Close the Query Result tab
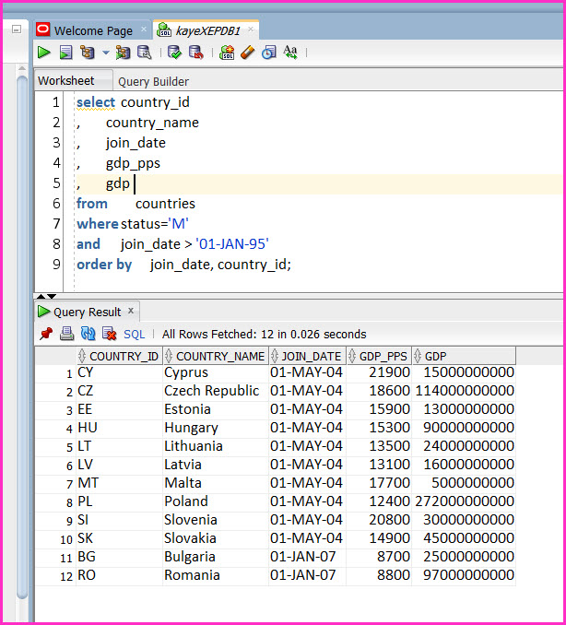566x625 pixels. click(x=131, y=311)
